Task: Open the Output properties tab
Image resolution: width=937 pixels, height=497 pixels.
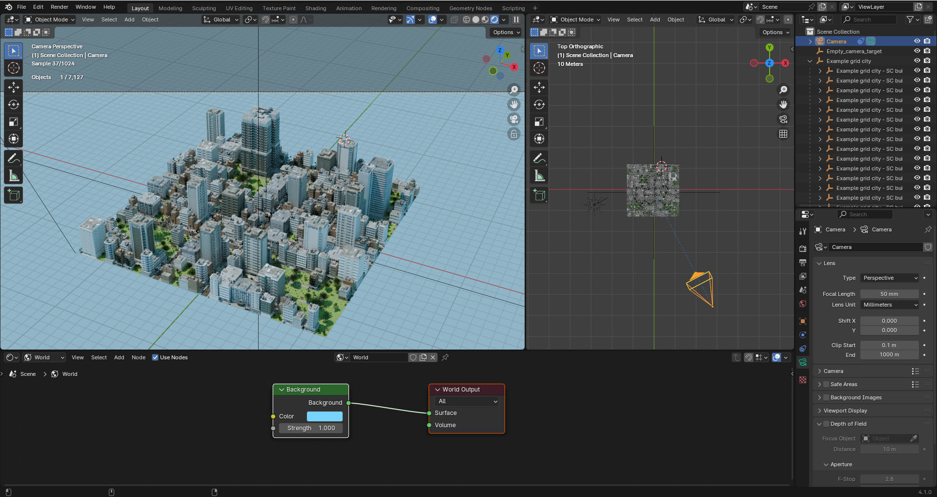Action: click(803, 263)
